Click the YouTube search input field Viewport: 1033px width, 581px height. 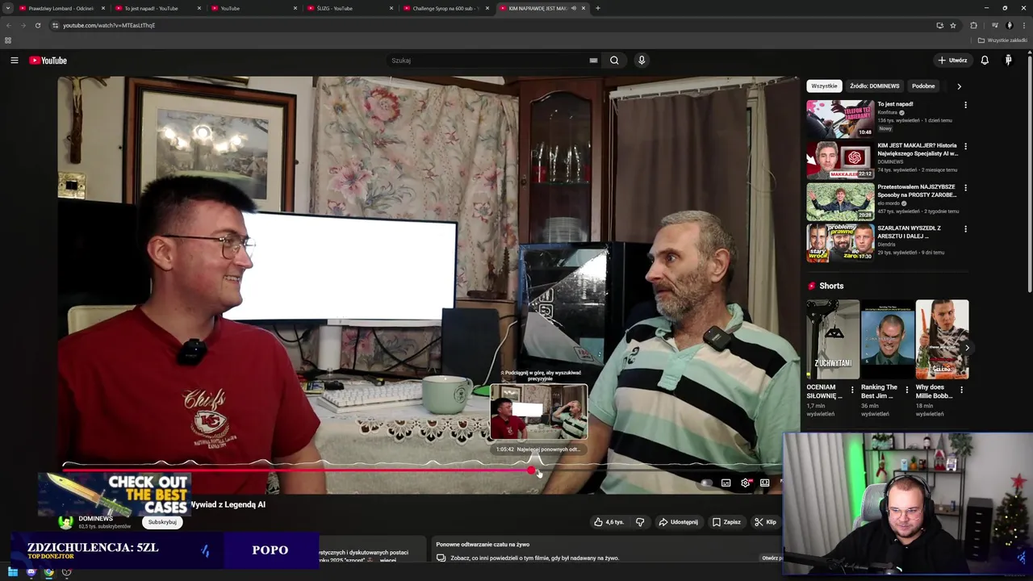click(488, 61)
